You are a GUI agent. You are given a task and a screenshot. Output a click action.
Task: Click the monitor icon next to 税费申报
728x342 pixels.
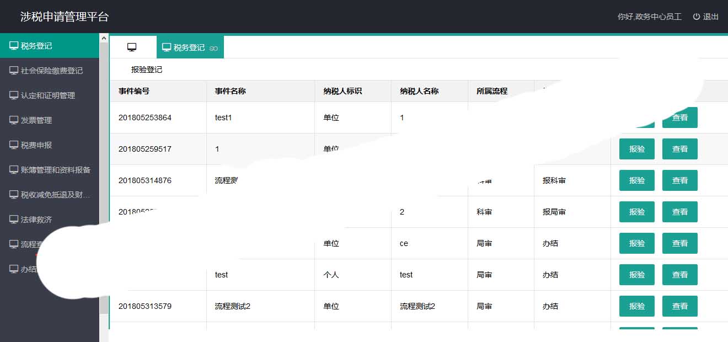click(14, 145)
